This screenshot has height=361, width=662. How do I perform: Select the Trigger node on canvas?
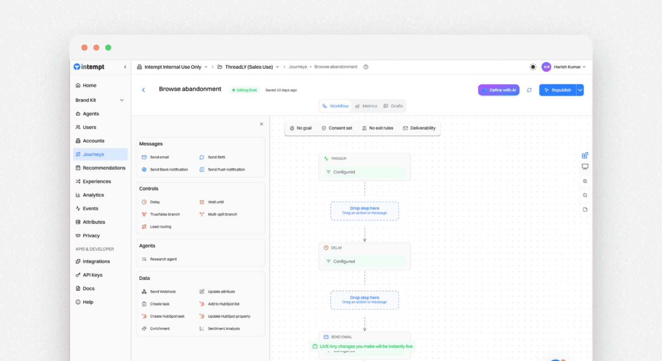364,167
